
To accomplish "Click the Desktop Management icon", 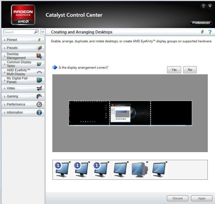I will [x=39, y=56].
